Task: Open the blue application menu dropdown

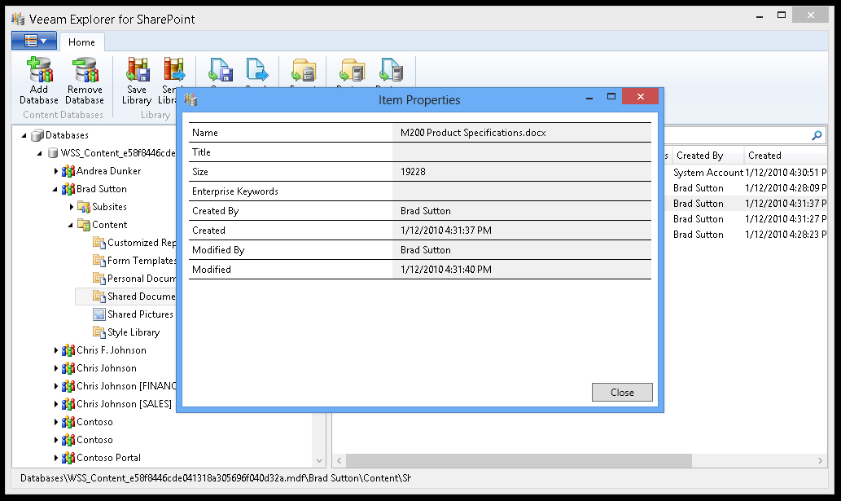Action: click(x=34, y=41)
